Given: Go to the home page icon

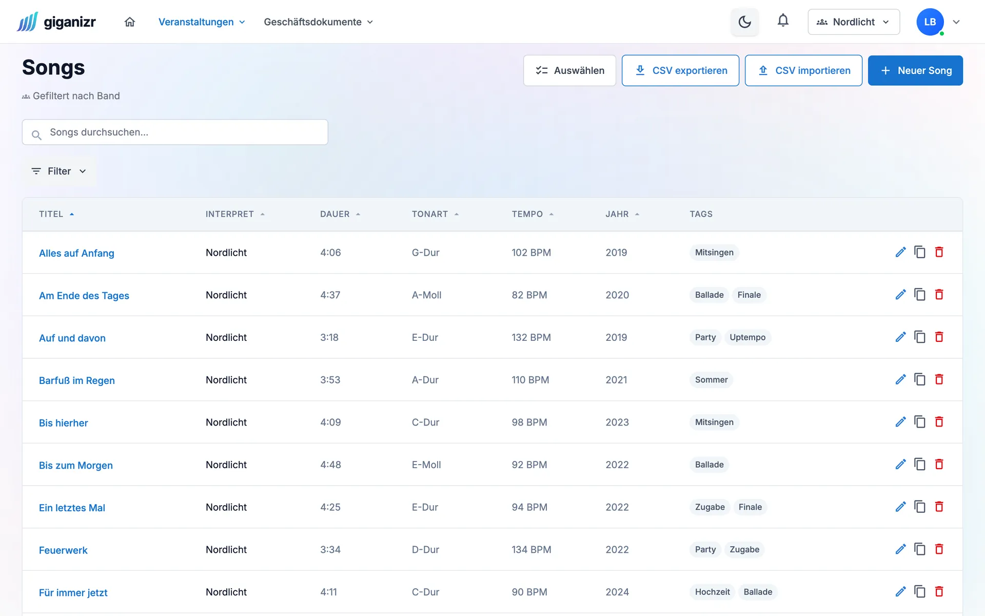Looking at the screenshot, I should tap(130, 22).
